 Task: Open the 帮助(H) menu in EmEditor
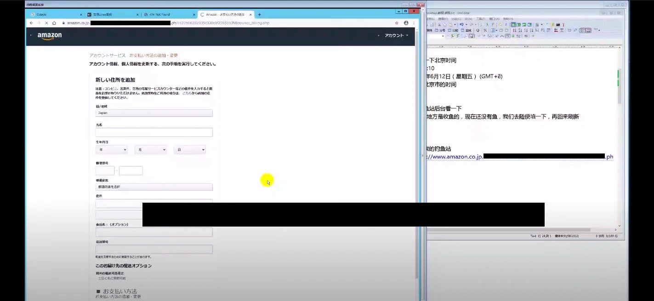[x=508, y=19]
